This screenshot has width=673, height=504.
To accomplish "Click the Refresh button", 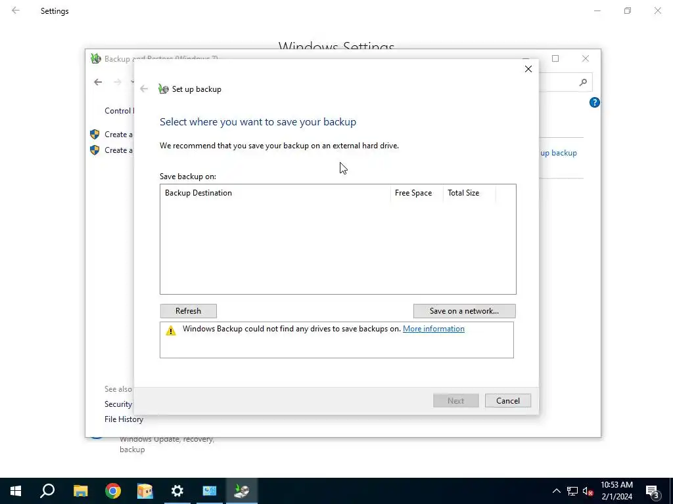I will point(188,310).
